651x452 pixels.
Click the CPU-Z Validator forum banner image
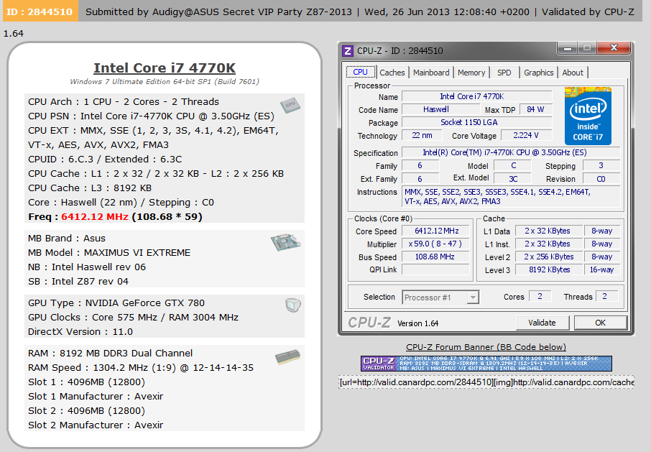pos(486,364)
